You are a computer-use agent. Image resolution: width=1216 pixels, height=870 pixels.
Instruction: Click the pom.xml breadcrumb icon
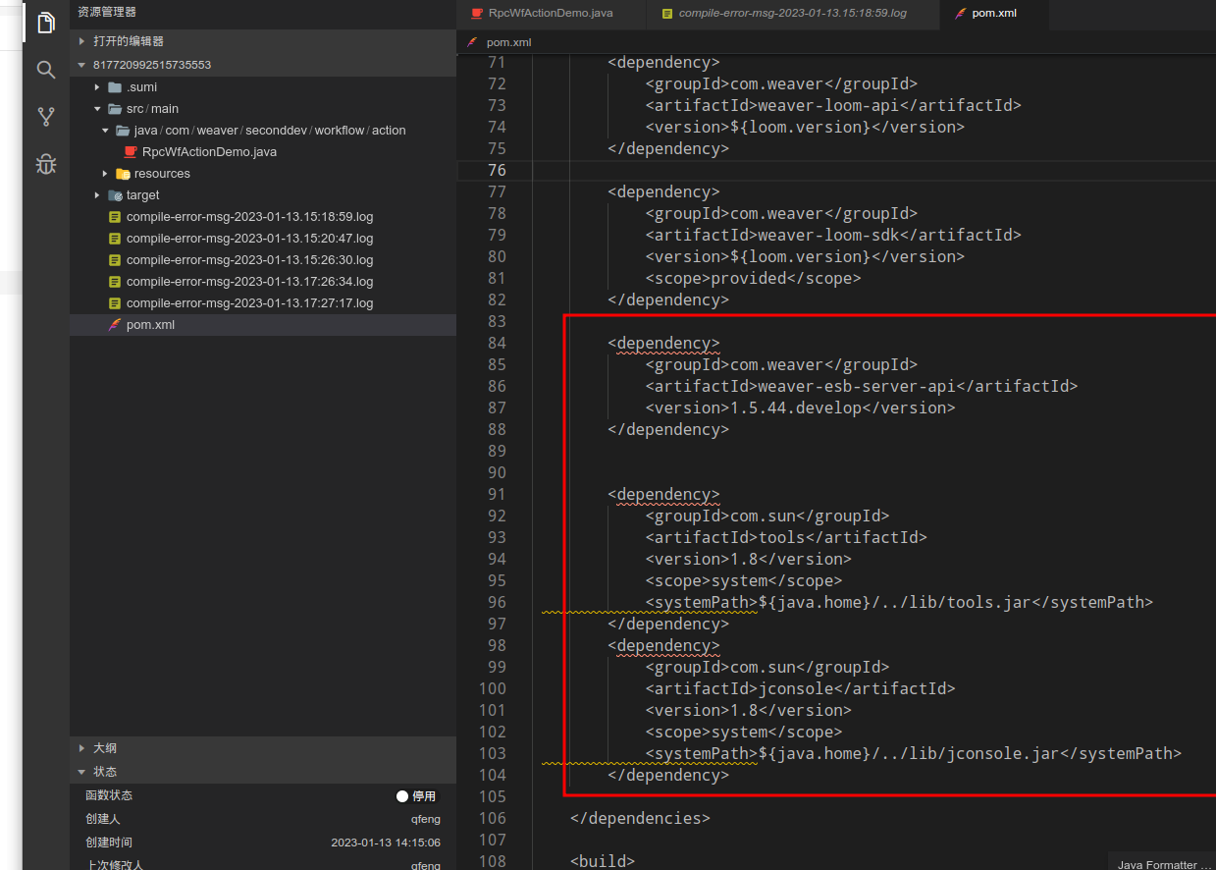click(473, 42)
